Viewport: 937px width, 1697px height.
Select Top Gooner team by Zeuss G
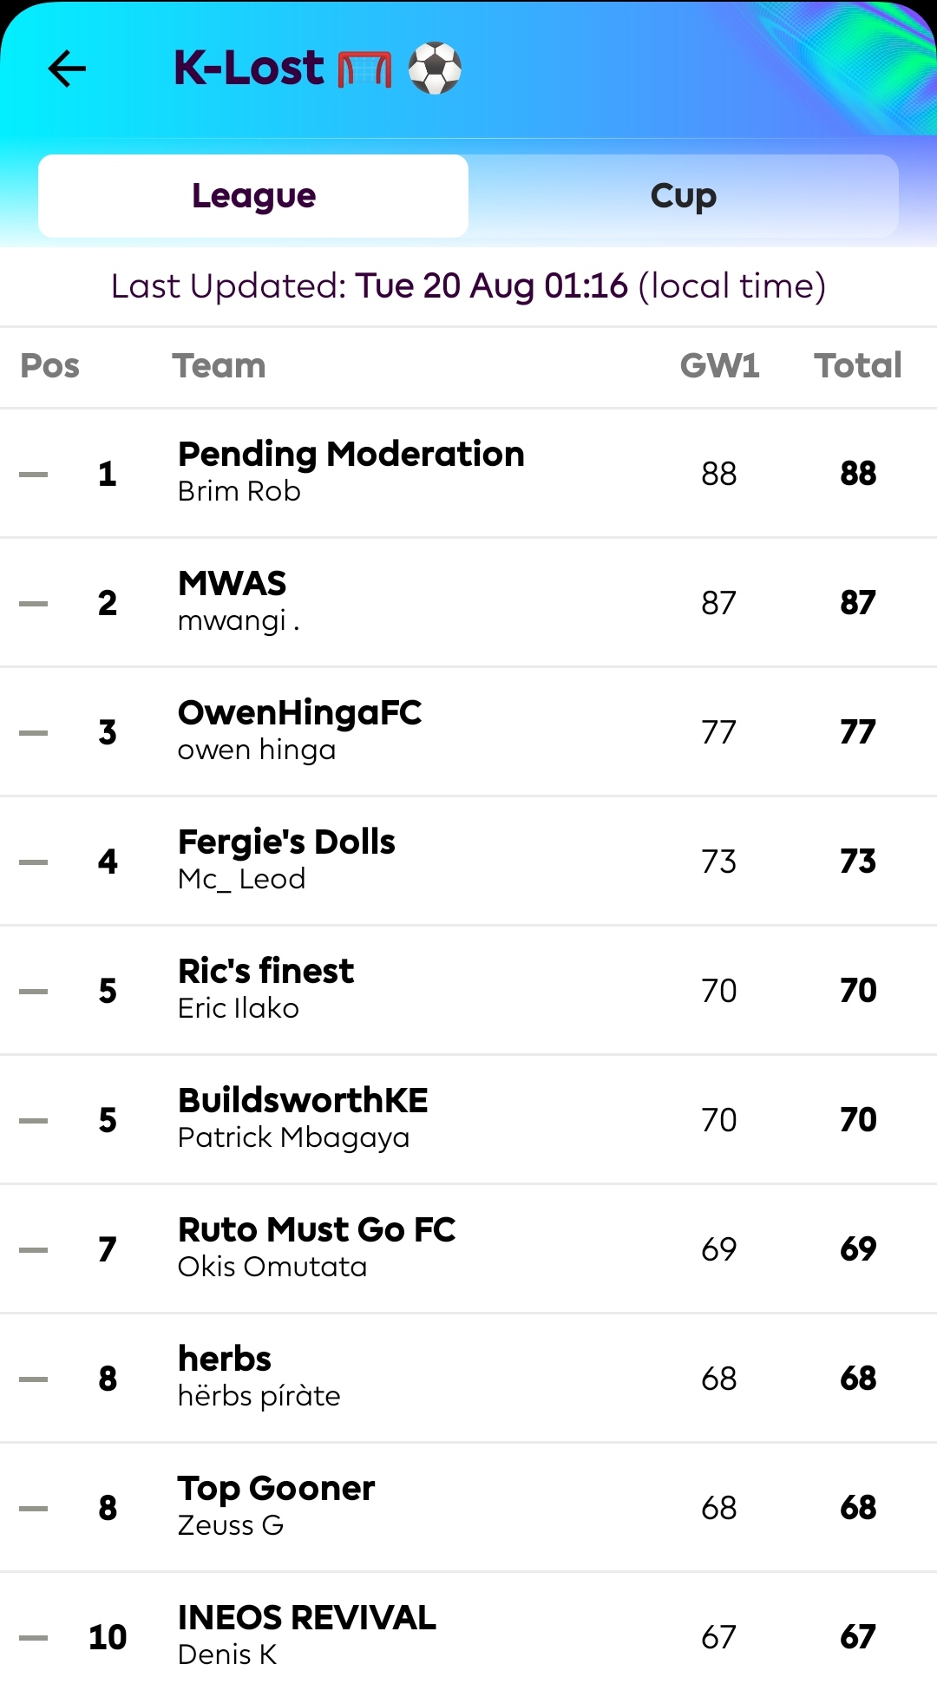click(x=468, y=1507)
